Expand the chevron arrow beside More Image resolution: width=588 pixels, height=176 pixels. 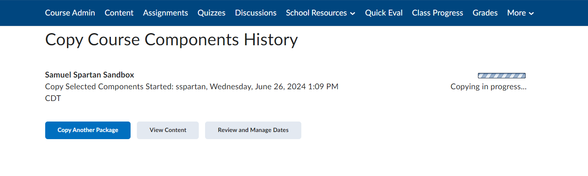[x=531, y=13]
